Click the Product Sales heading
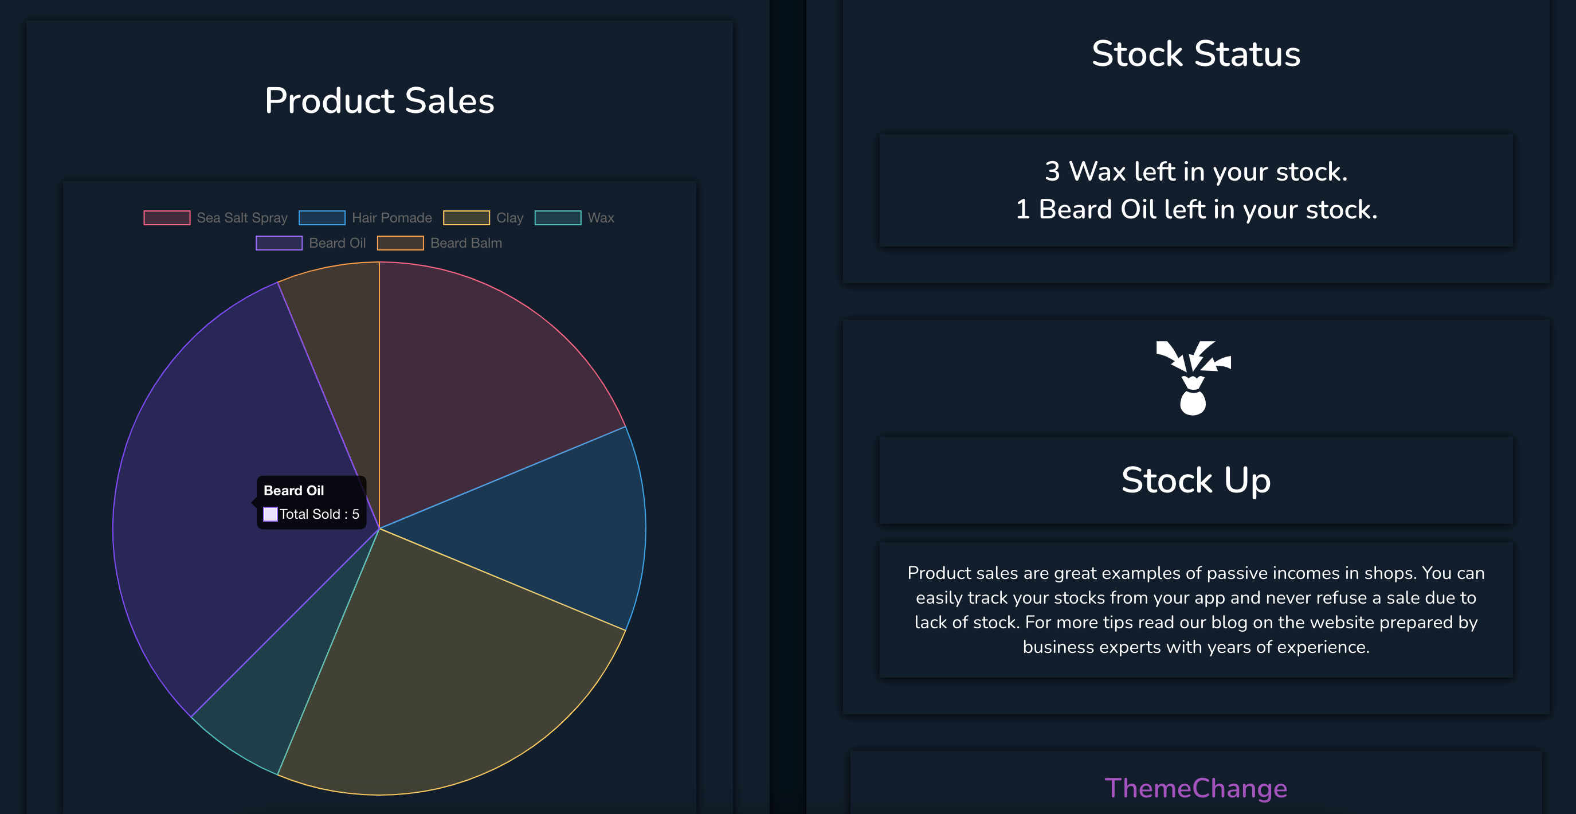This screenshot has width=1576, height=814. [379, 101]
